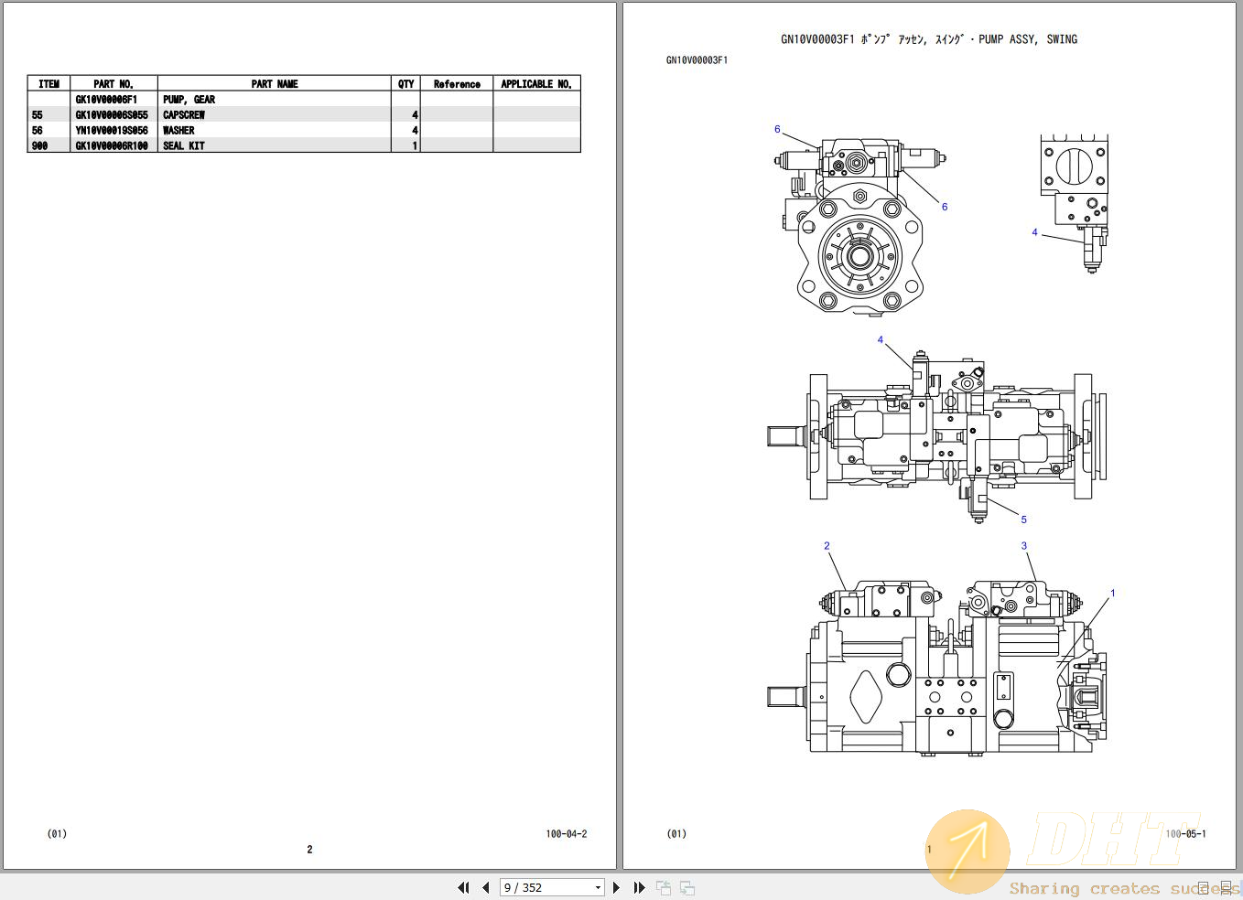Click the QTY column header
Screen dimensions: 1243x900
coord(405,83)
